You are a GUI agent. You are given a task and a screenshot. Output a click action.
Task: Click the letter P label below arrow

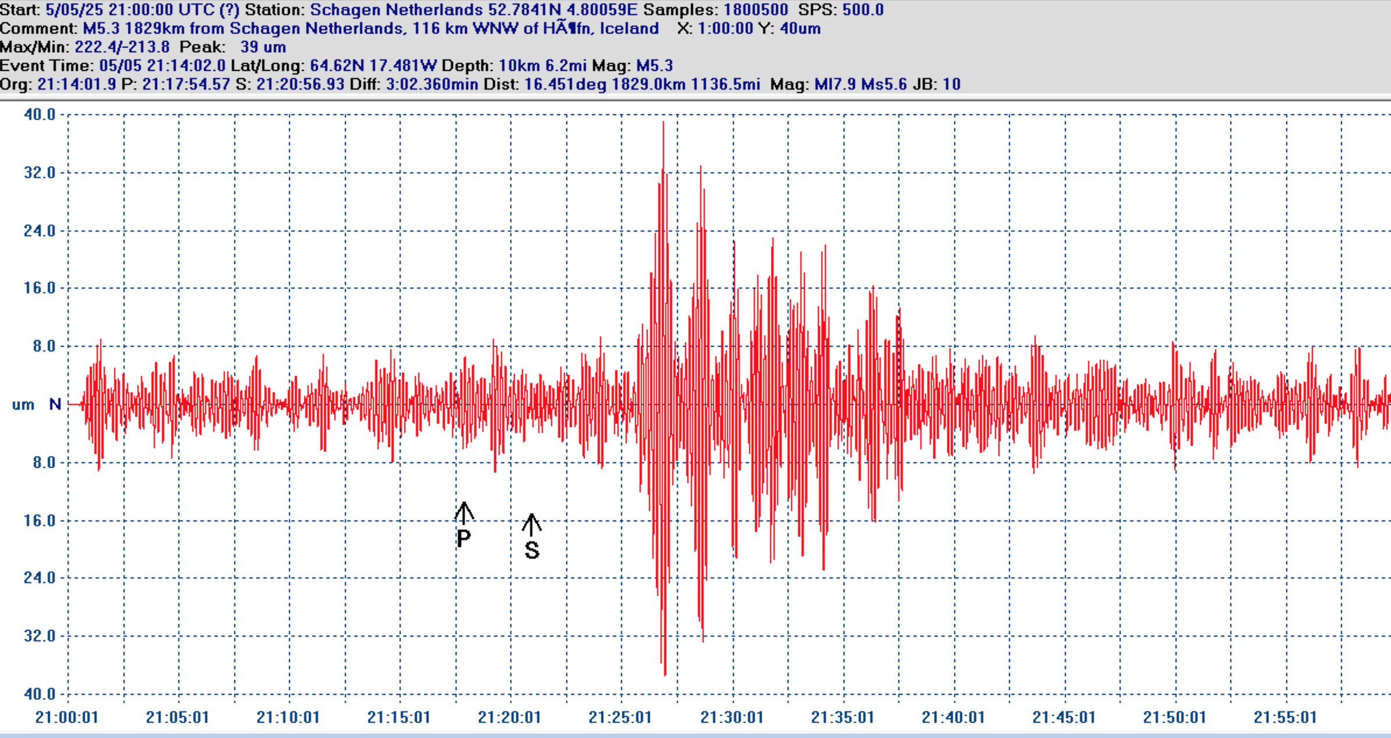pyautogui.click(x=464, y=539)
